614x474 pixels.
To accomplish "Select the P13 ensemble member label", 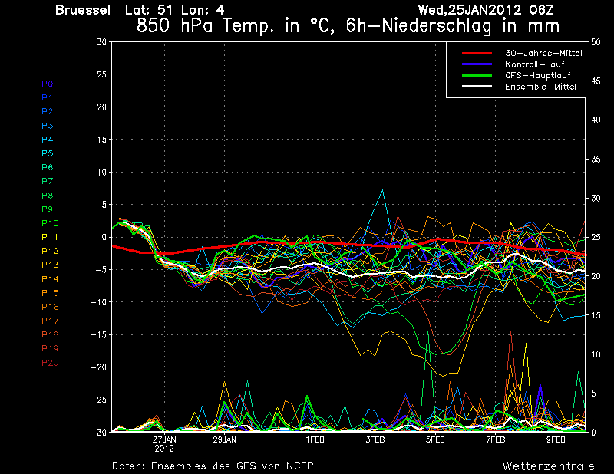I will point(49,265).
